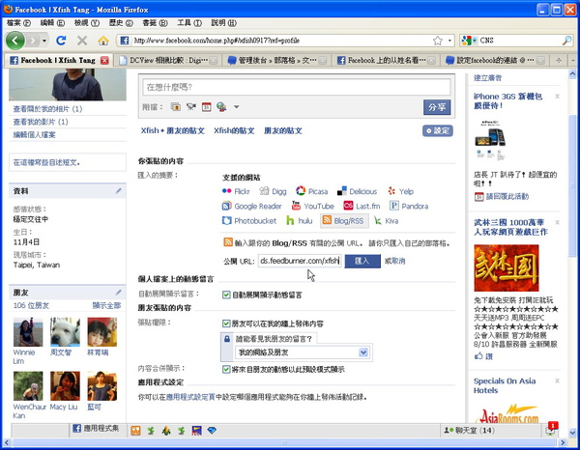This screenshot has height=450, width=580.
Task: Open the 工具 menu
Action: [x=189, y=23]
